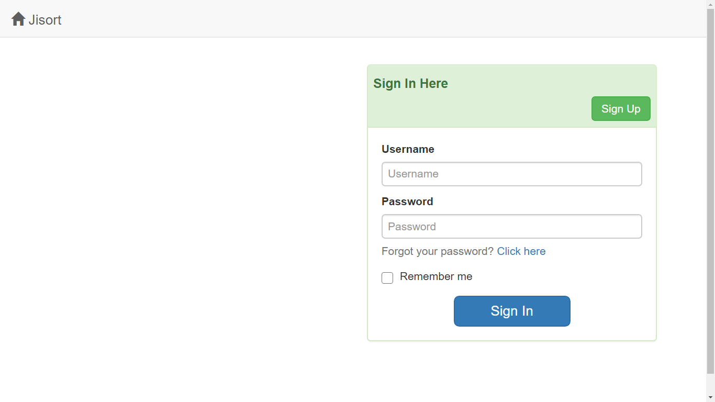The image size is (715, 402).
Task: Click the Sign Up button
Action: (621, 108)
